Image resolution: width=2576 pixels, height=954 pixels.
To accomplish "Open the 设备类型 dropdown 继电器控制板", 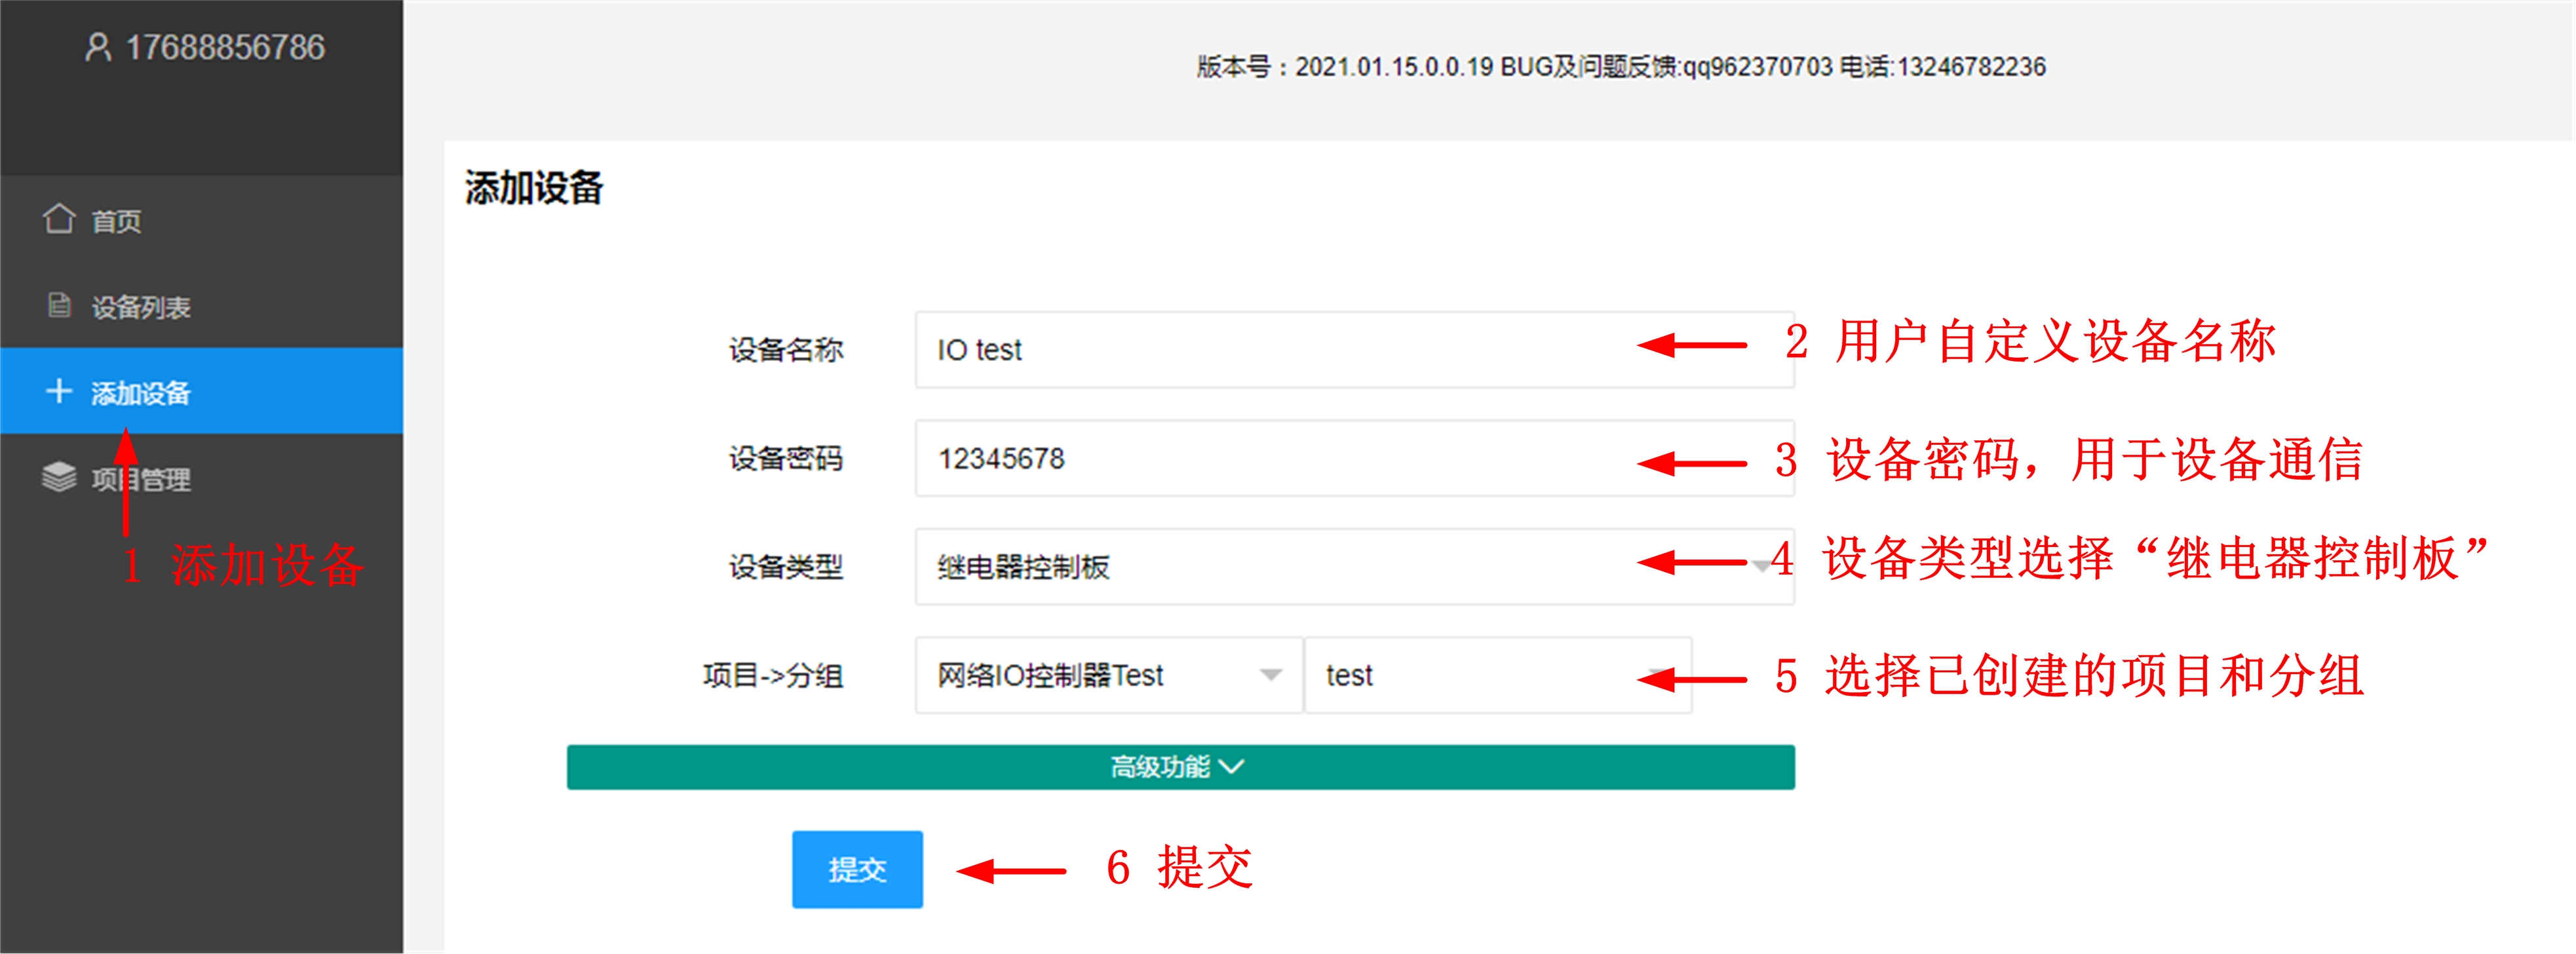I will pyautogui.click(x=1270, y=567).
